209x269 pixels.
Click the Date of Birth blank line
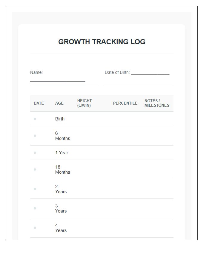click(150, 73)
